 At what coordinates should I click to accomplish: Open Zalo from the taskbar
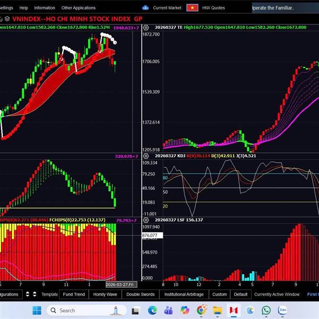click(x=283, y=310)
